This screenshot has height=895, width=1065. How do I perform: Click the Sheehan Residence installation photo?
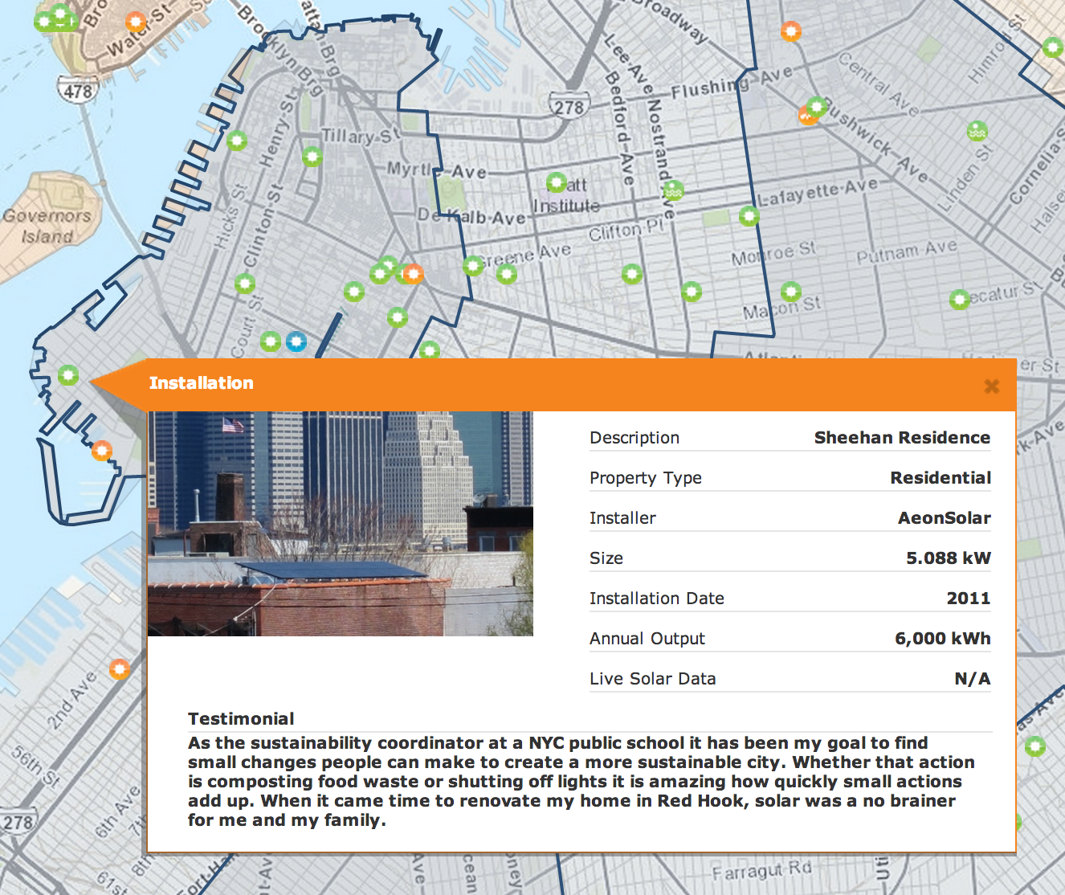pyautogui.click(x=340, y=524)
